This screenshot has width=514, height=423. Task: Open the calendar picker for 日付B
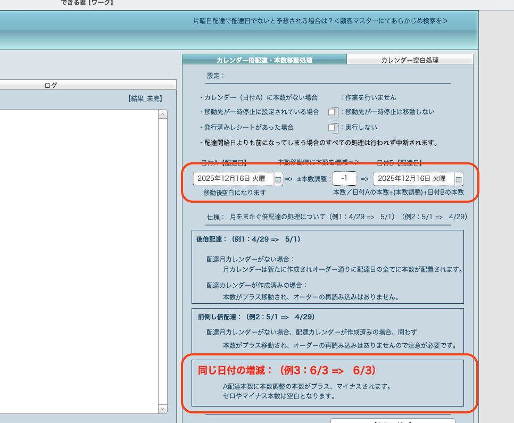tap(458, 179)
